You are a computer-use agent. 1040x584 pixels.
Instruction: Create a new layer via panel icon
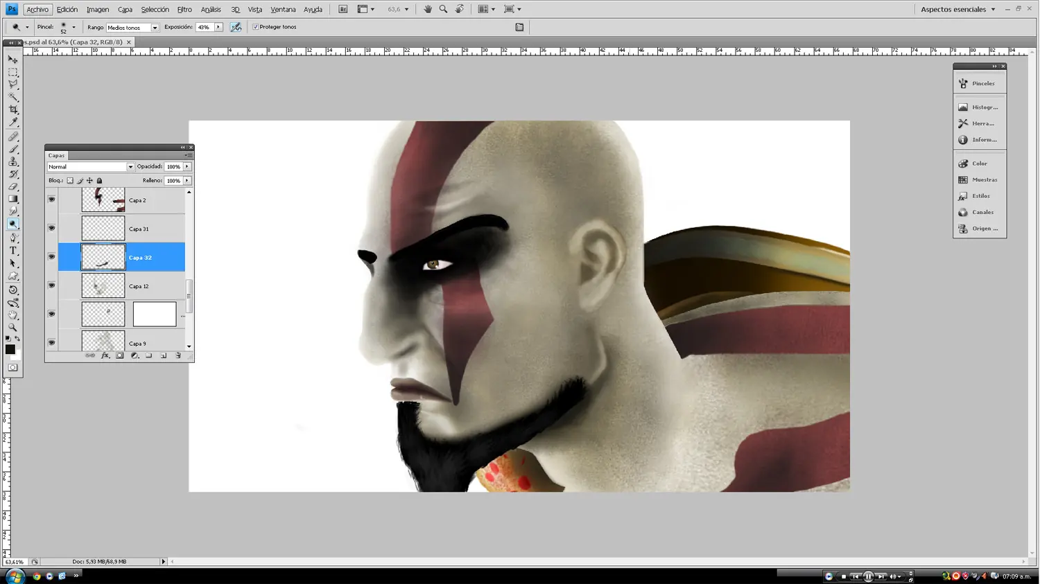(164, 356)
